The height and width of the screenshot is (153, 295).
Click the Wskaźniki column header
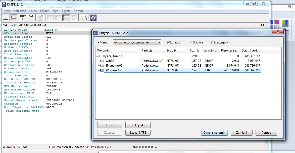210,50
